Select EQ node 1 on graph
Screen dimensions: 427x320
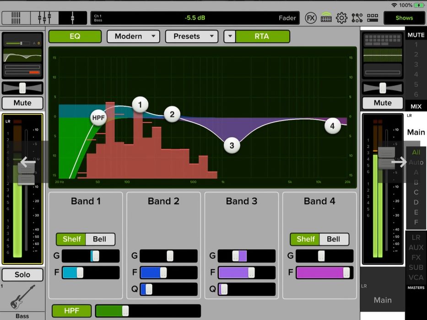[x=140, y=105]
